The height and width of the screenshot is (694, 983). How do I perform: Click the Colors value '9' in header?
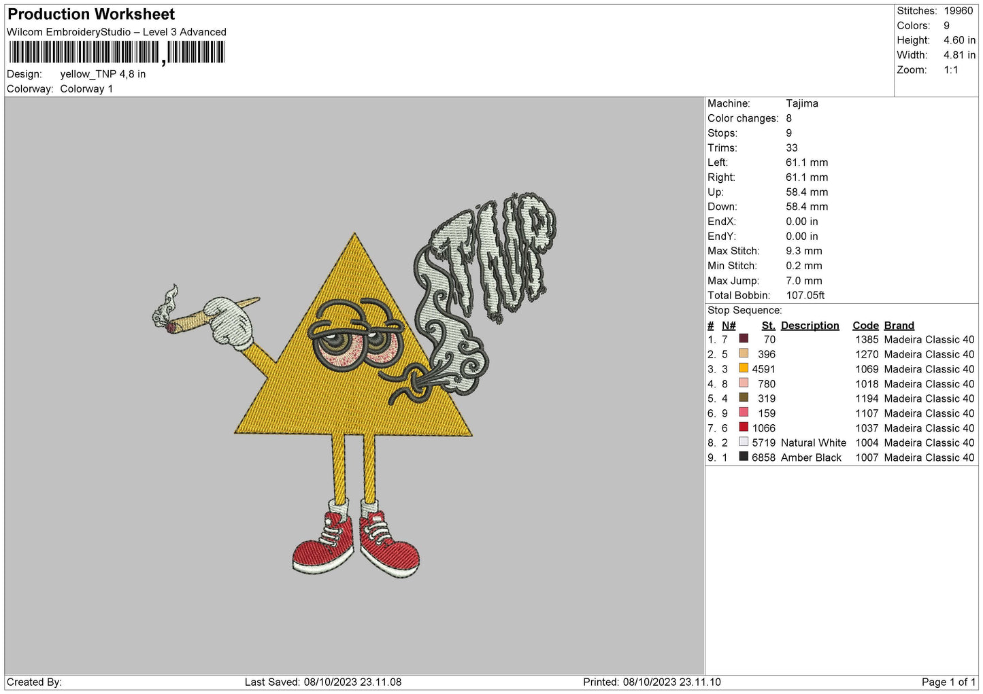946,26
